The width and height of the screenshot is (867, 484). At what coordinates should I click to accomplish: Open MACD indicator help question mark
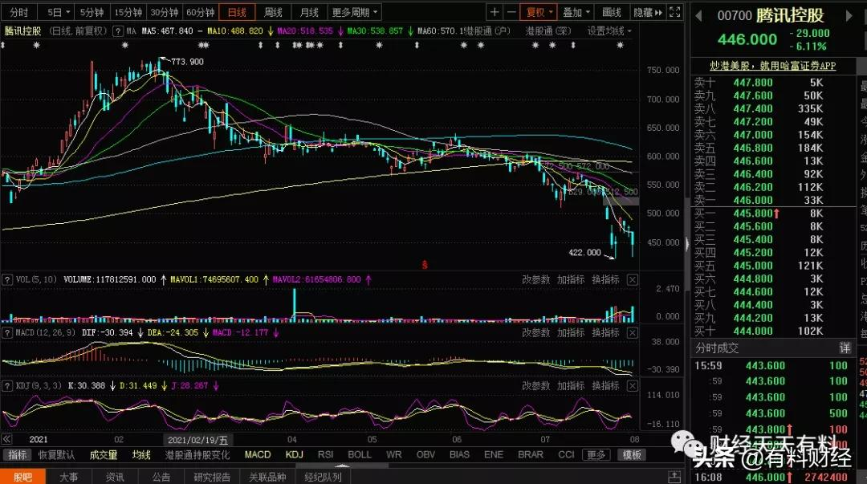[x=7, y=333]
